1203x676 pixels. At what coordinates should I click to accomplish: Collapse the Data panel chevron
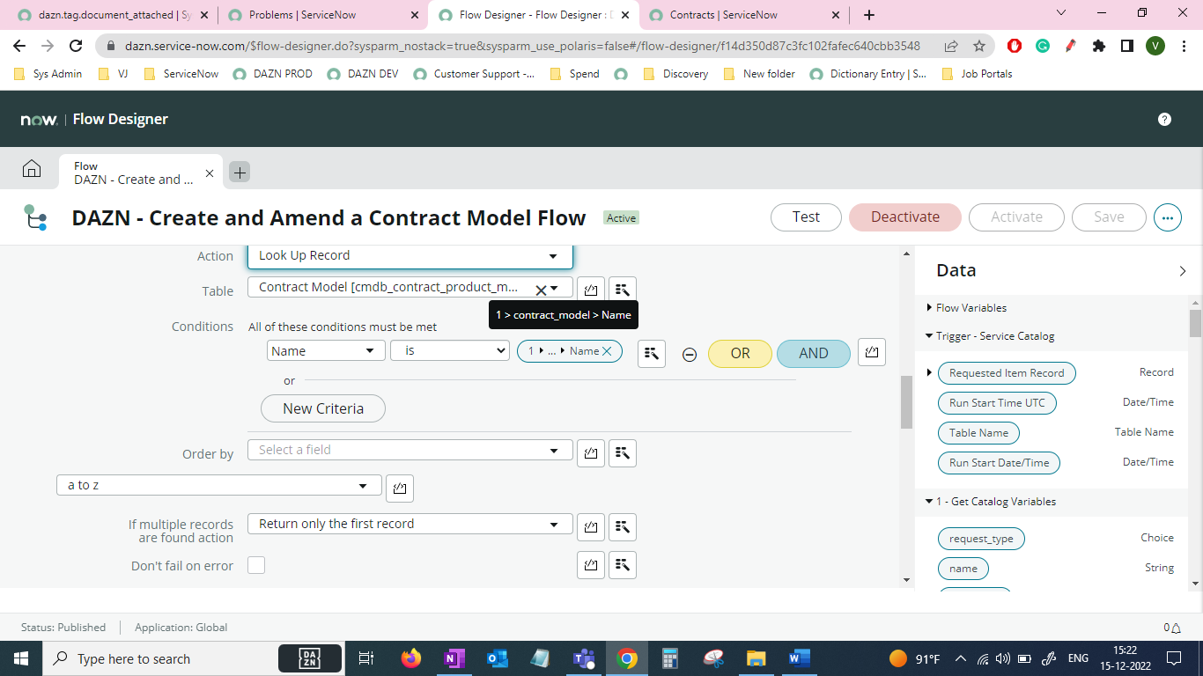(1183, 271)
